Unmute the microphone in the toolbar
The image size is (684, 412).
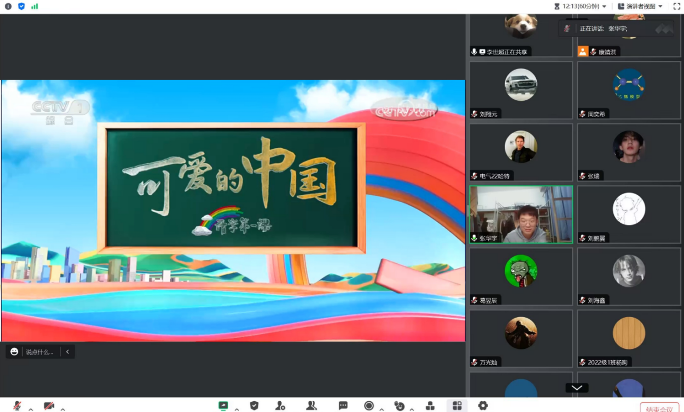17,406
